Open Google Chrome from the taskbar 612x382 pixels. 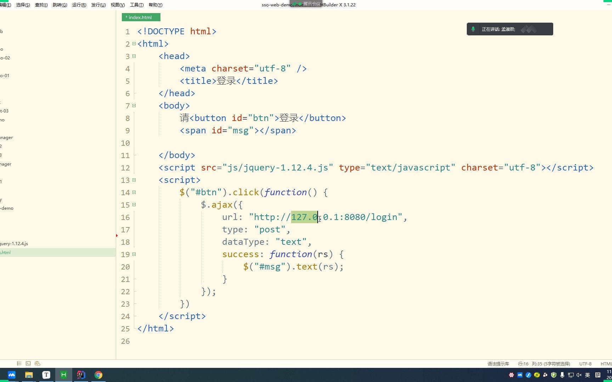point(98,375)
